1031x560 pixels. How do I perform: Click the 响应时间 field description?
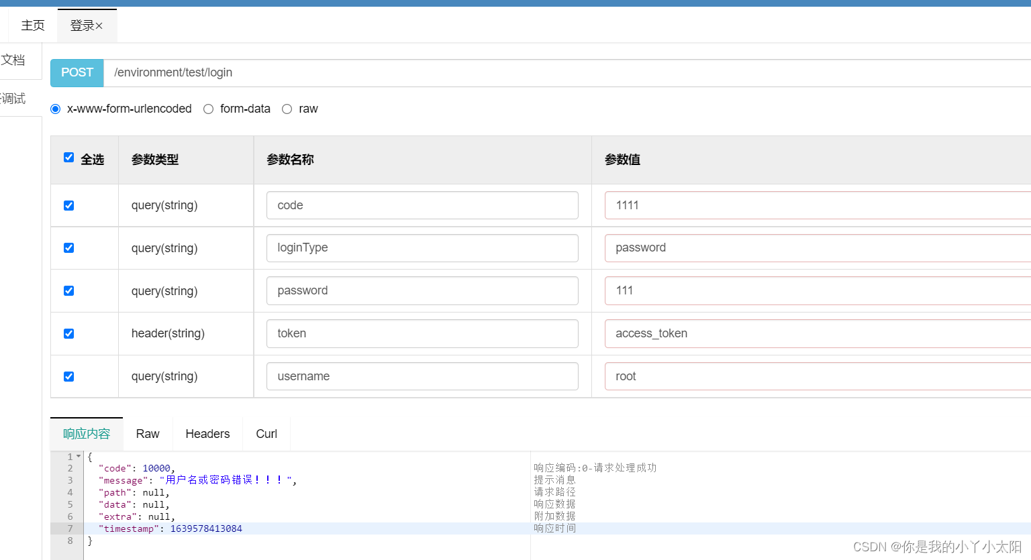[x=555, y=528]
